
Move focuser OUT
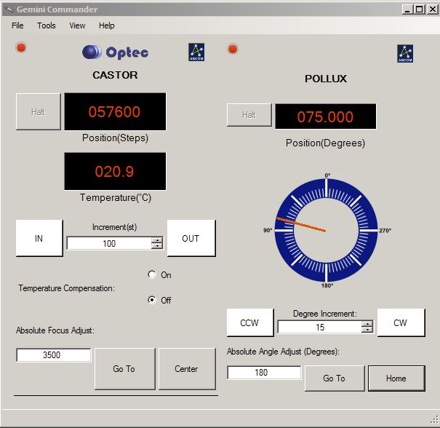click(191, 238)
